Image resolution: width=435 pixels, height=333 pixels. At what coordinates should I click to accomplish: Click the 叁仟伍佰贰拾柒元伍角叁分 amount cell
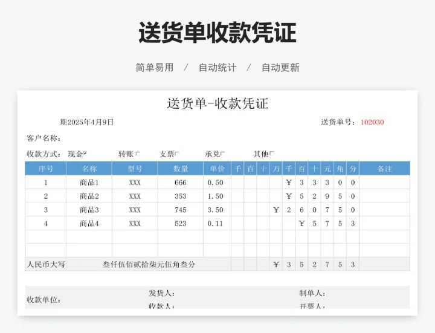tap(149, 264)
